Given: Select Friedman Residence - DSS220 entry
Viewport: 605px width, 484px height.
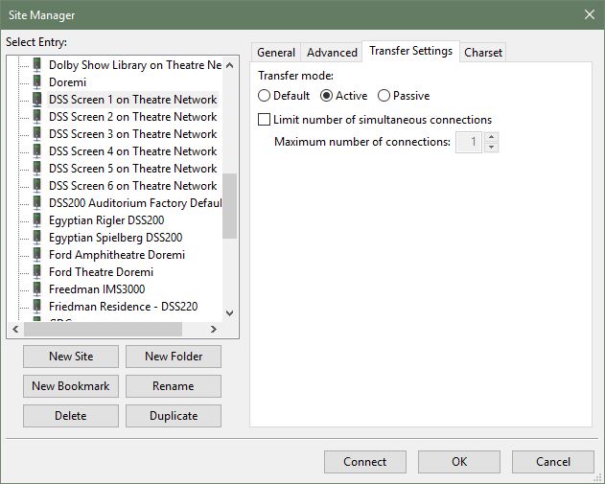Looking at the screenshot, I should (x=123, y=306).
